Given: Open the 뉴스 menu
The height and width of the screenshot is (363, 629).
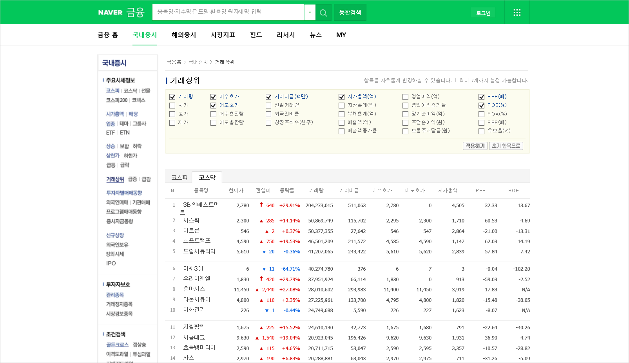Looking at the screenshot, I should [x=315, y=35].
